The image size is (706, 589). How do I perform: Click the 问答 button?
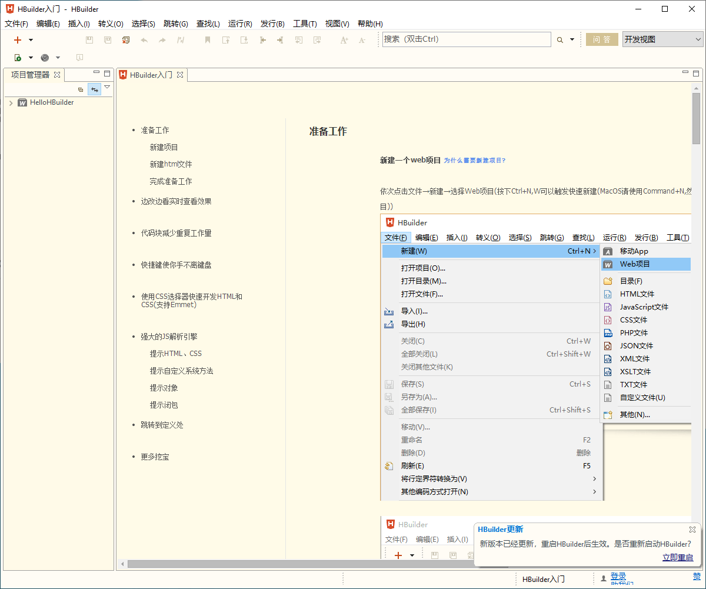602,39
